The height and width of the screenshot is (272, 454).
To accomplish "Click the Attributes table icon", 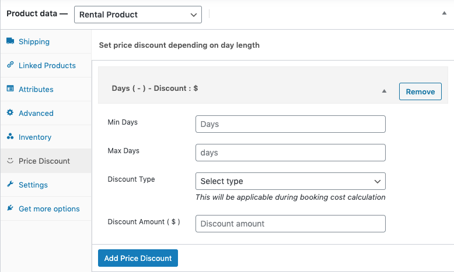I will pyautogui.click(x=11, y=89).
